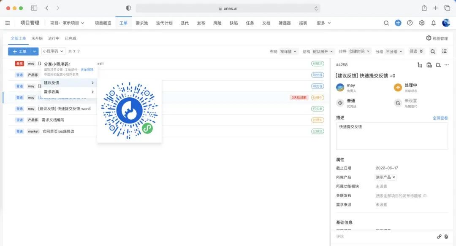Open the more options ellipsis for ticket #4258
The image size is (456, 246).
pyautogui.click(x=447, y=65)
